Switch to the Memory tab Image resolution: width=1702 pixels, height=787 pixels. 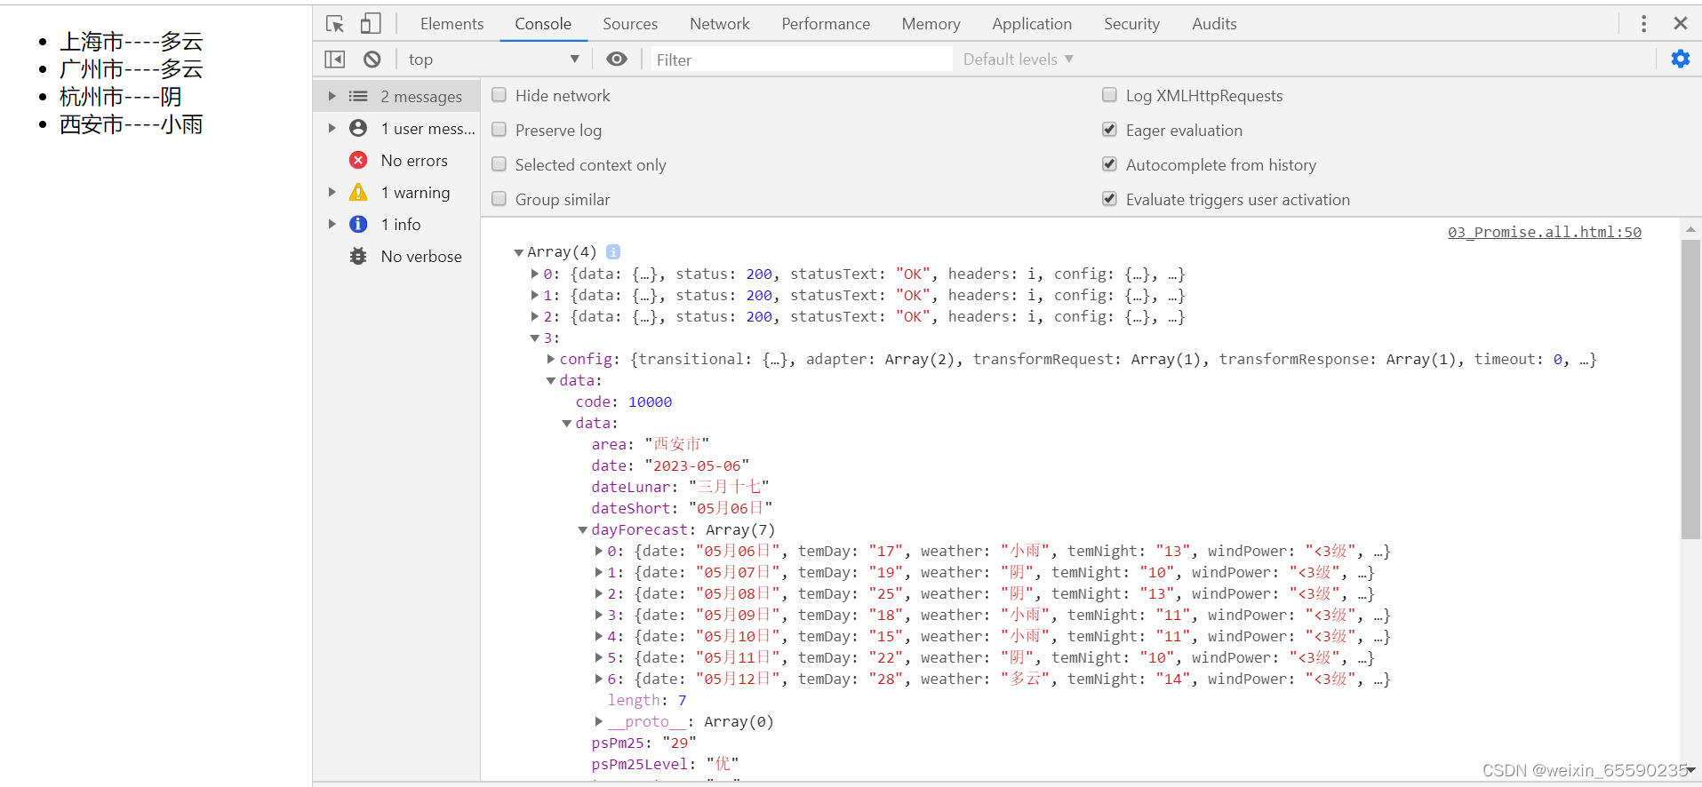(931, 24)
